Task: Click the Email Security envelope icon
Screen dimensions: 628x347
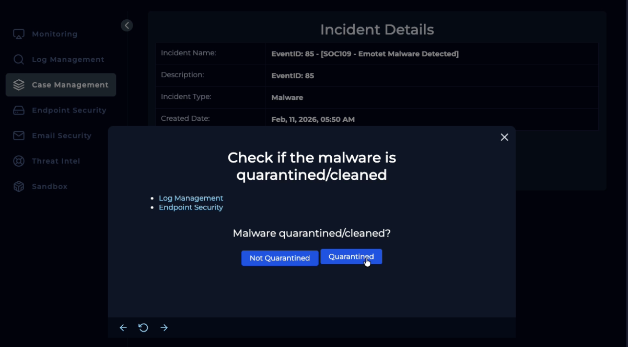Action: 19,135
